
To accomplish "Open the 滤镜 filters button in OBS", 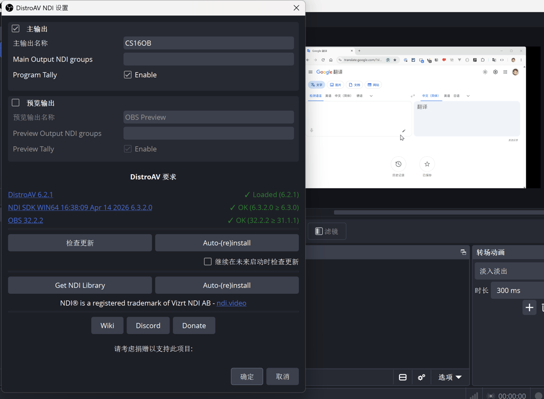I will tap(327, 232).
